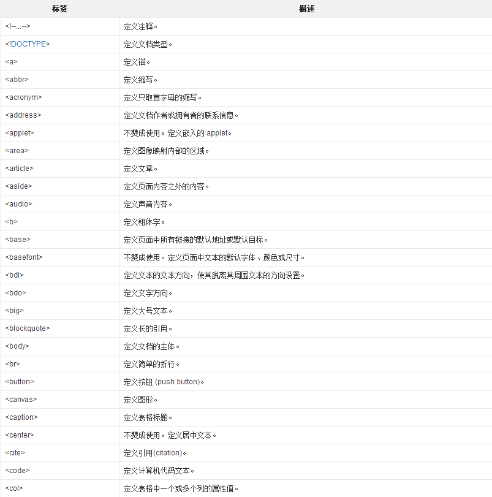
Task: Click the <base> description about 默认地址或默认目标
Action: tap(195, 240)
